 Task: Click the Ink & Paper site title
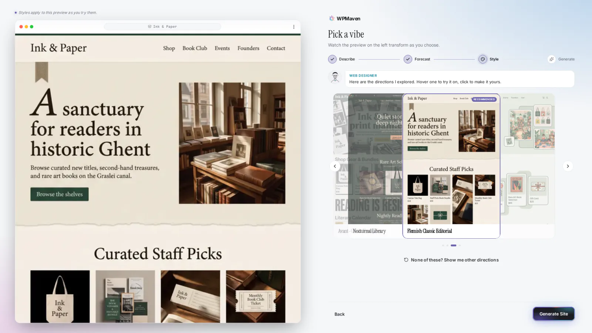58,48
